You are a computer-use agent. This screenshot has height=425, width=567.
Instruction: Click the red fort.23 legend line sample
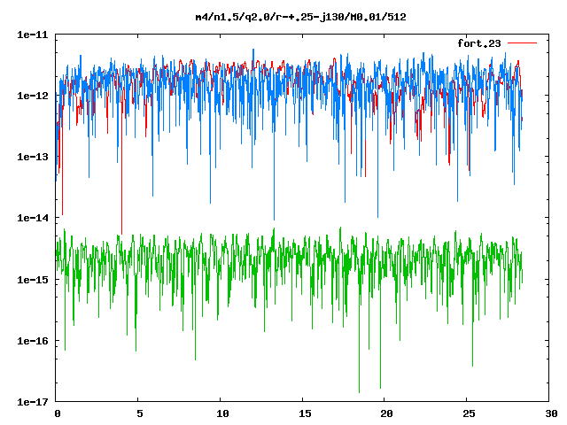point(522,43)
